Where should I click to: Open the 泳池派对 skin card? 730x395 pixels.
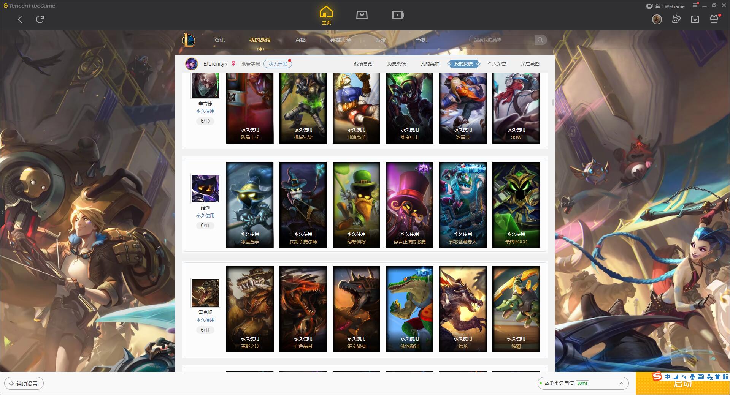click(409, 310)
